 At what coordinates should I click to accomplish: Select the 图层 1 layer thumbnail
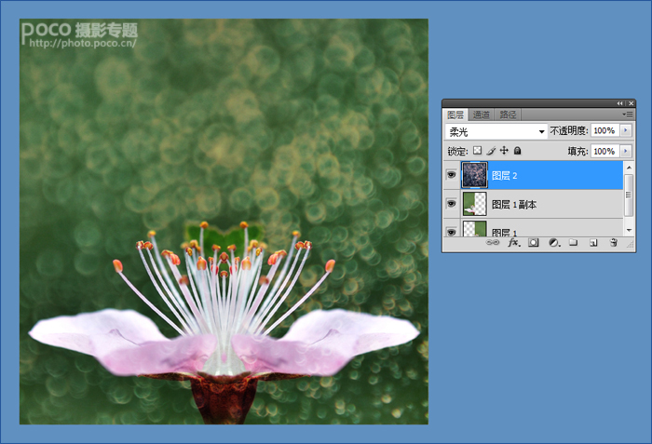pos(474,228)
